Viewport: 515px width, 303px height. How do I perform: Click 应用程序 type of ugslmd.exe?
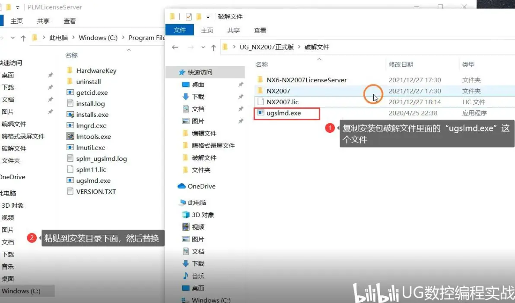474,113
